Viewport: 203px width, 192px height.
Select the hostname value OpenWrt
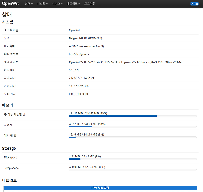coord(74,30)
